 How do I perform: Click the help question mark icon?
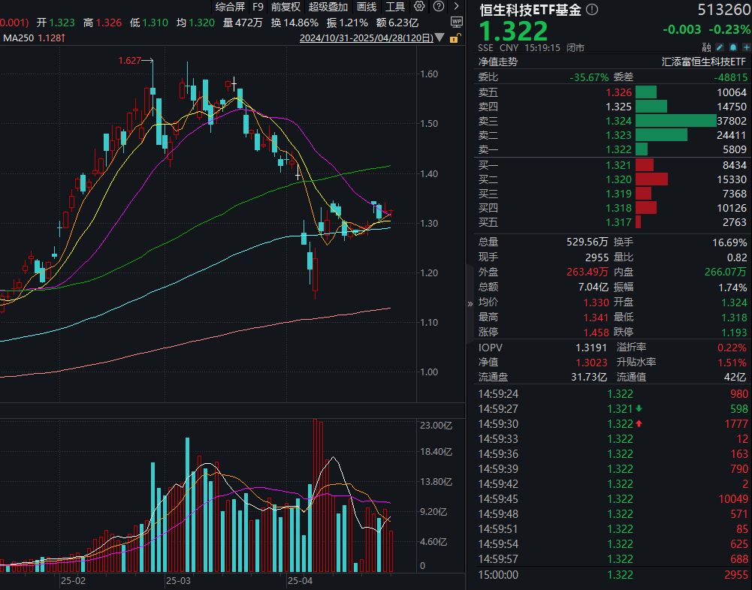[x=439, y=6]
